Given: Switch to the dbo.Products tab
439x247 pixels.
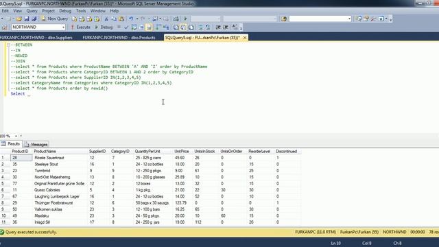Looking at the screenshot, I should (x=119, y=38).
